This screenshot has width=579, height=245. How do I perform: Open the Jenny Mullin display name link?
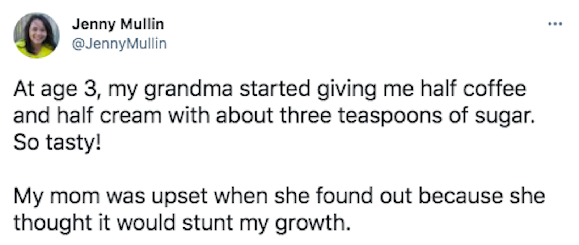click(118, 24)
